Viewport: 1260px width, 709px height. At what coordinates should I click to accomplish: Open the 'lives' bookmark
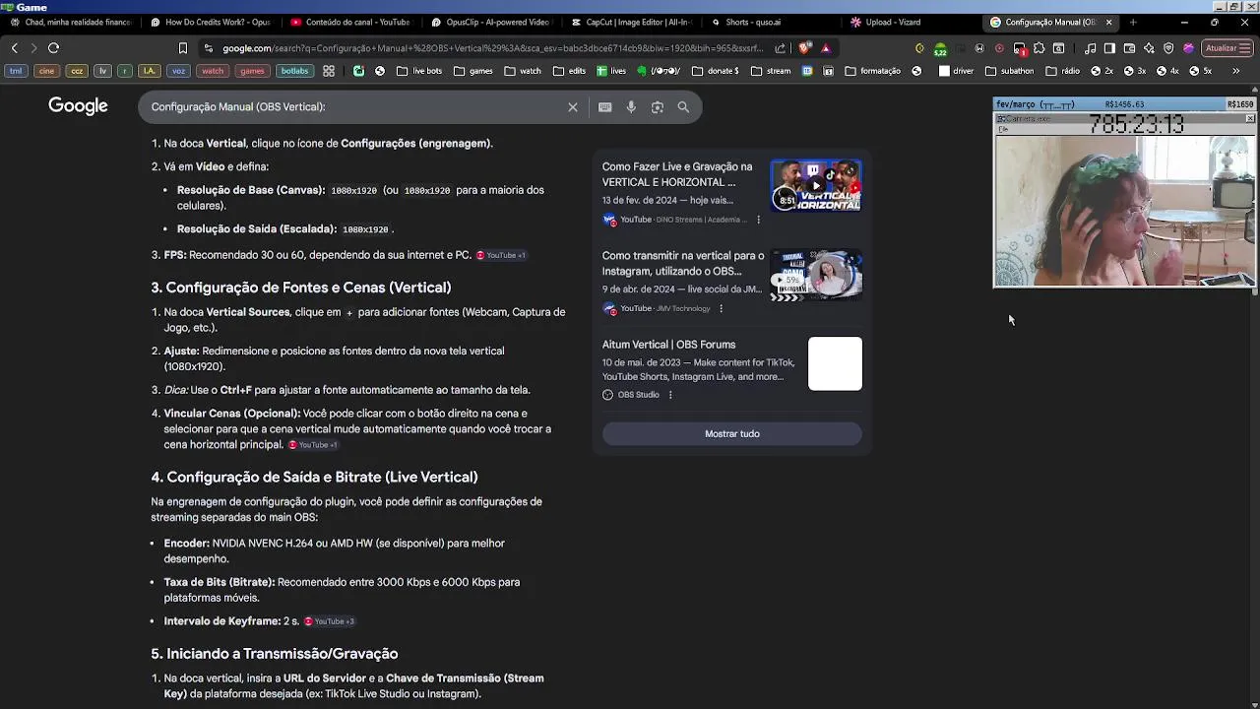point(610,71)
